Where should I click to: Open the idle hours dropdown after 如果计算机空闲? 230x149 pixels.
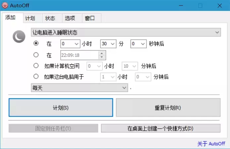(x=94, y=66)
